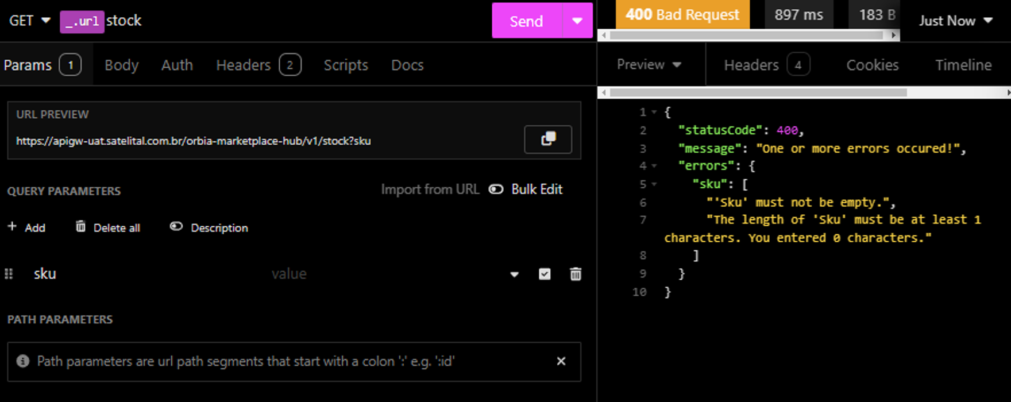Click the info icon in path parameters hint

[x=23, y=361]
